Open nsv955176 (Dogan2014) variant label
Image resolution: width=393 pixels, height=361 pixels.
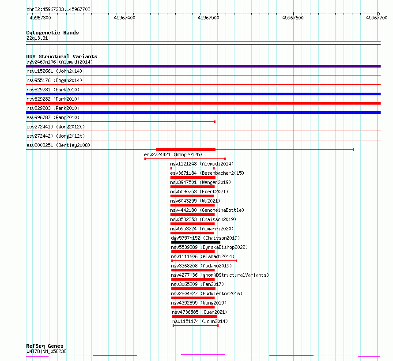(x=54, y=80)
